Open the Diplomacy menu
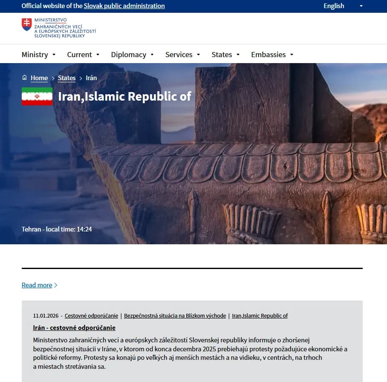Screen dimensions: 387x382 pos(132,55)
